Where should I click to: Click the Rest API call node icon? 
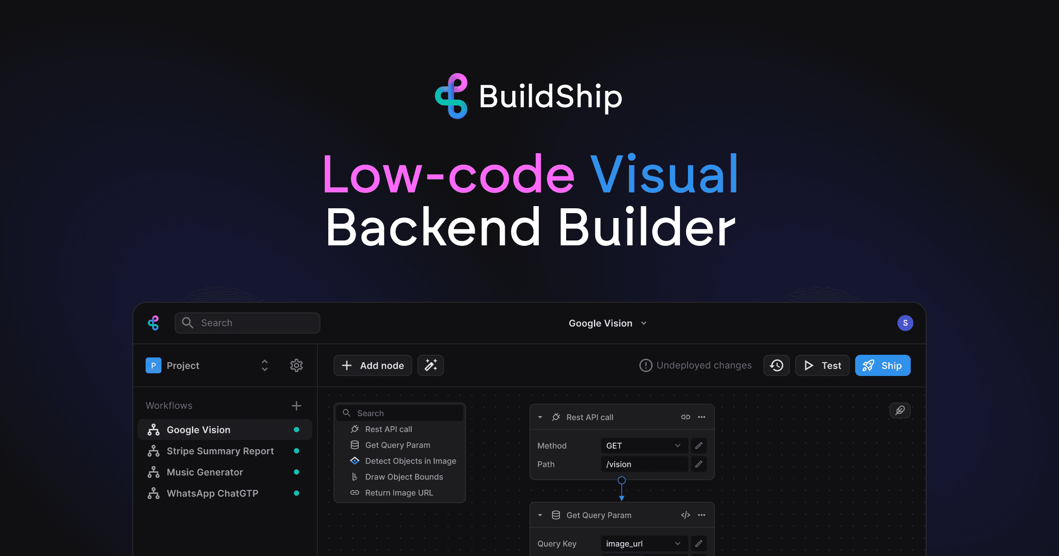[x=557, y=417]
